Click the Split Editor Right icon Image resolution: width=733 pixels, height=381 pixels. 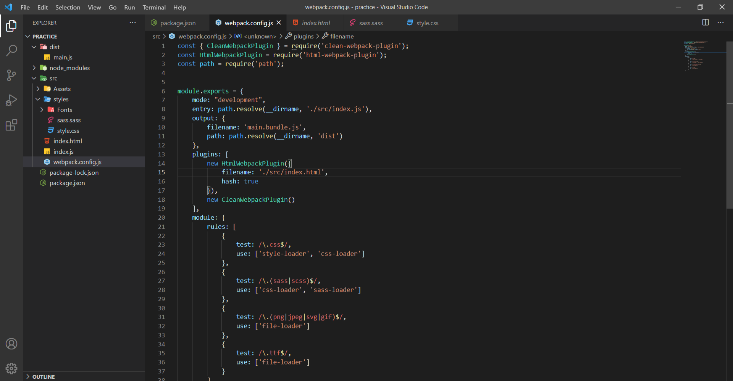706,23
